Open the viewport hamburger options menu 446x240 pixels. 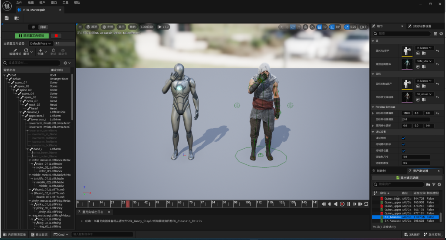80,27
